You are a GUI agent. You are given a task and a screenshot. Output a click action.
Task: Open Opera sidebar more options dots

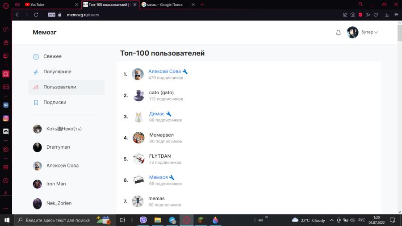[6, 209]
